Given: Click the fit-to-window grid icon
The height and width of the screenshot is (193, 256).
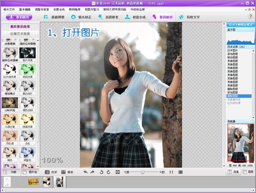Looking at the screenshot, I should click(181, 172).
